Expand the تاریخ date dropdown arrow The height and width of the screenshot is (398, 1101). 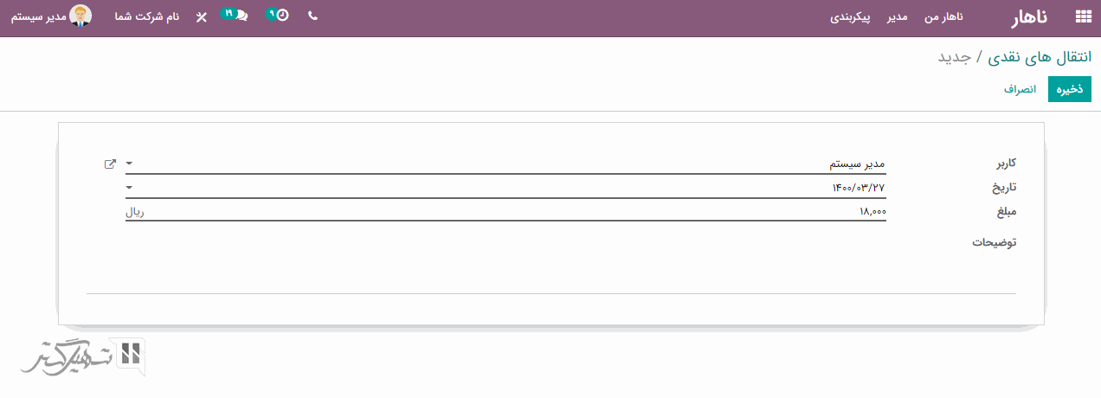click(x=130, y=187)
